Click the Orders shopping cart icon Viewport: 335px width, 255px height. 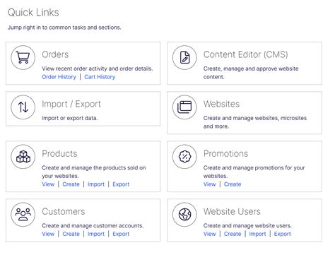[x=23, y=57]
